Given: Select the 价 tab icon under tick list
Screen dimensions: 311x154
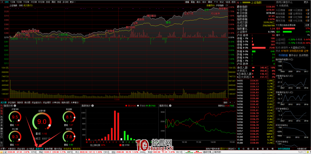Looking at the screenshot, I should tap(244, 149).
